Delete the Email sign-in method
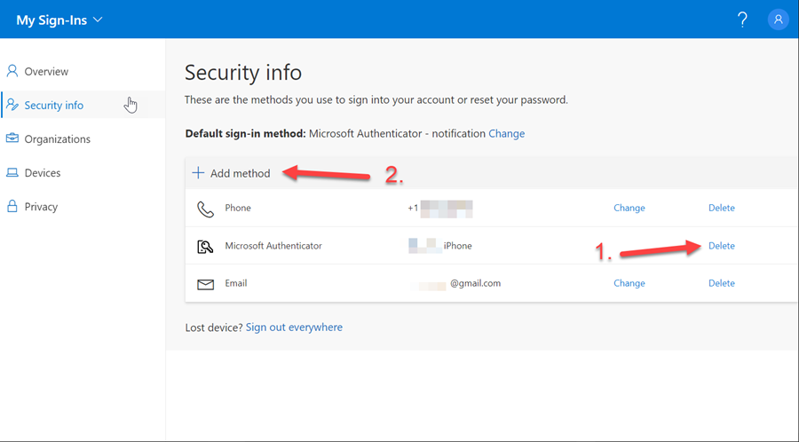The height and width of the screenshot is (442, 799). (721, 283)
